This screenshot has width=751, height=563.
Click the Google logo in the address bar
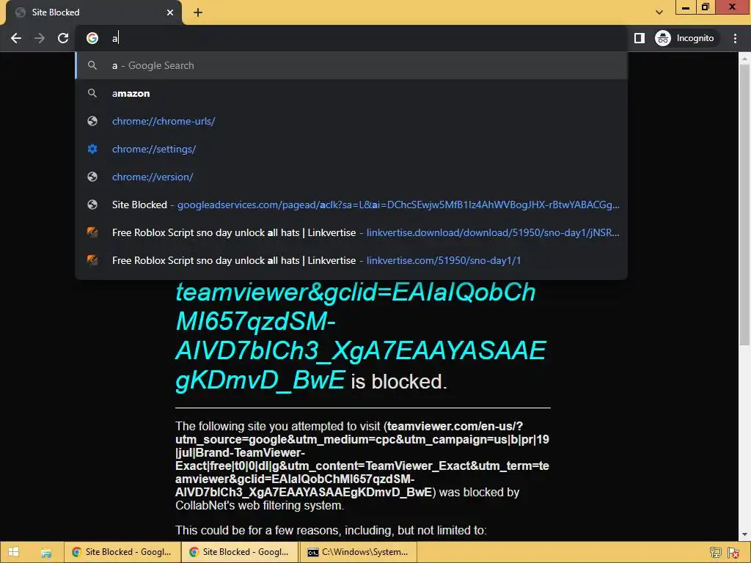click(92, 38)
